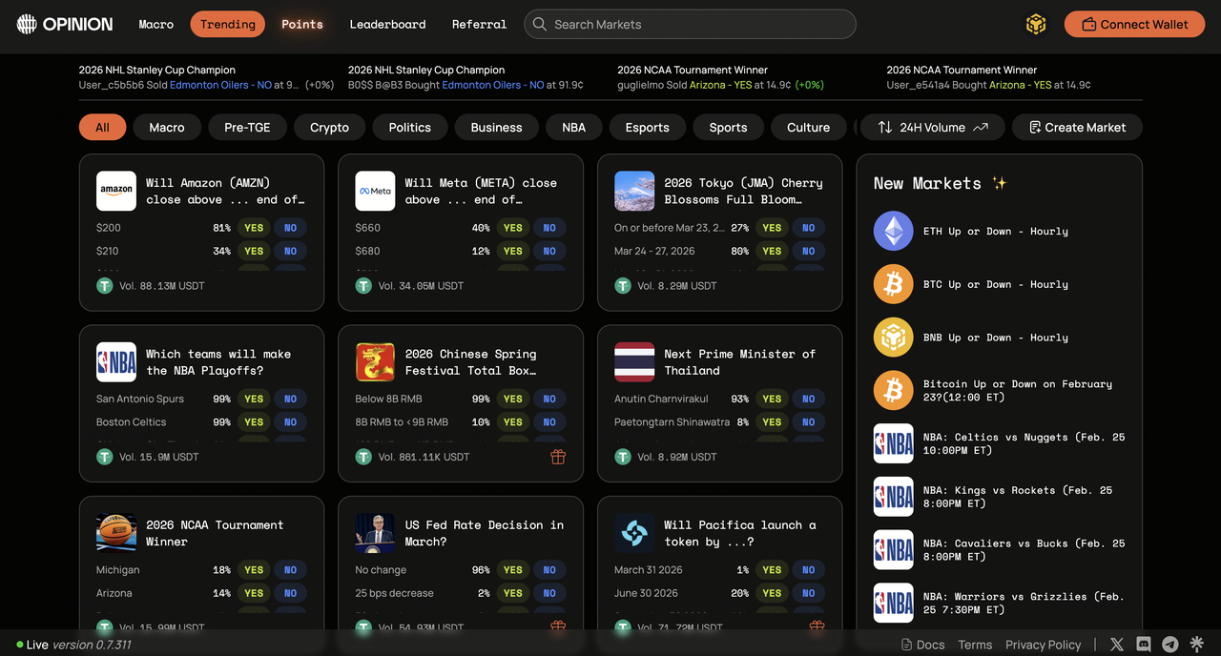Click the OPINION logo

(65, 24)
